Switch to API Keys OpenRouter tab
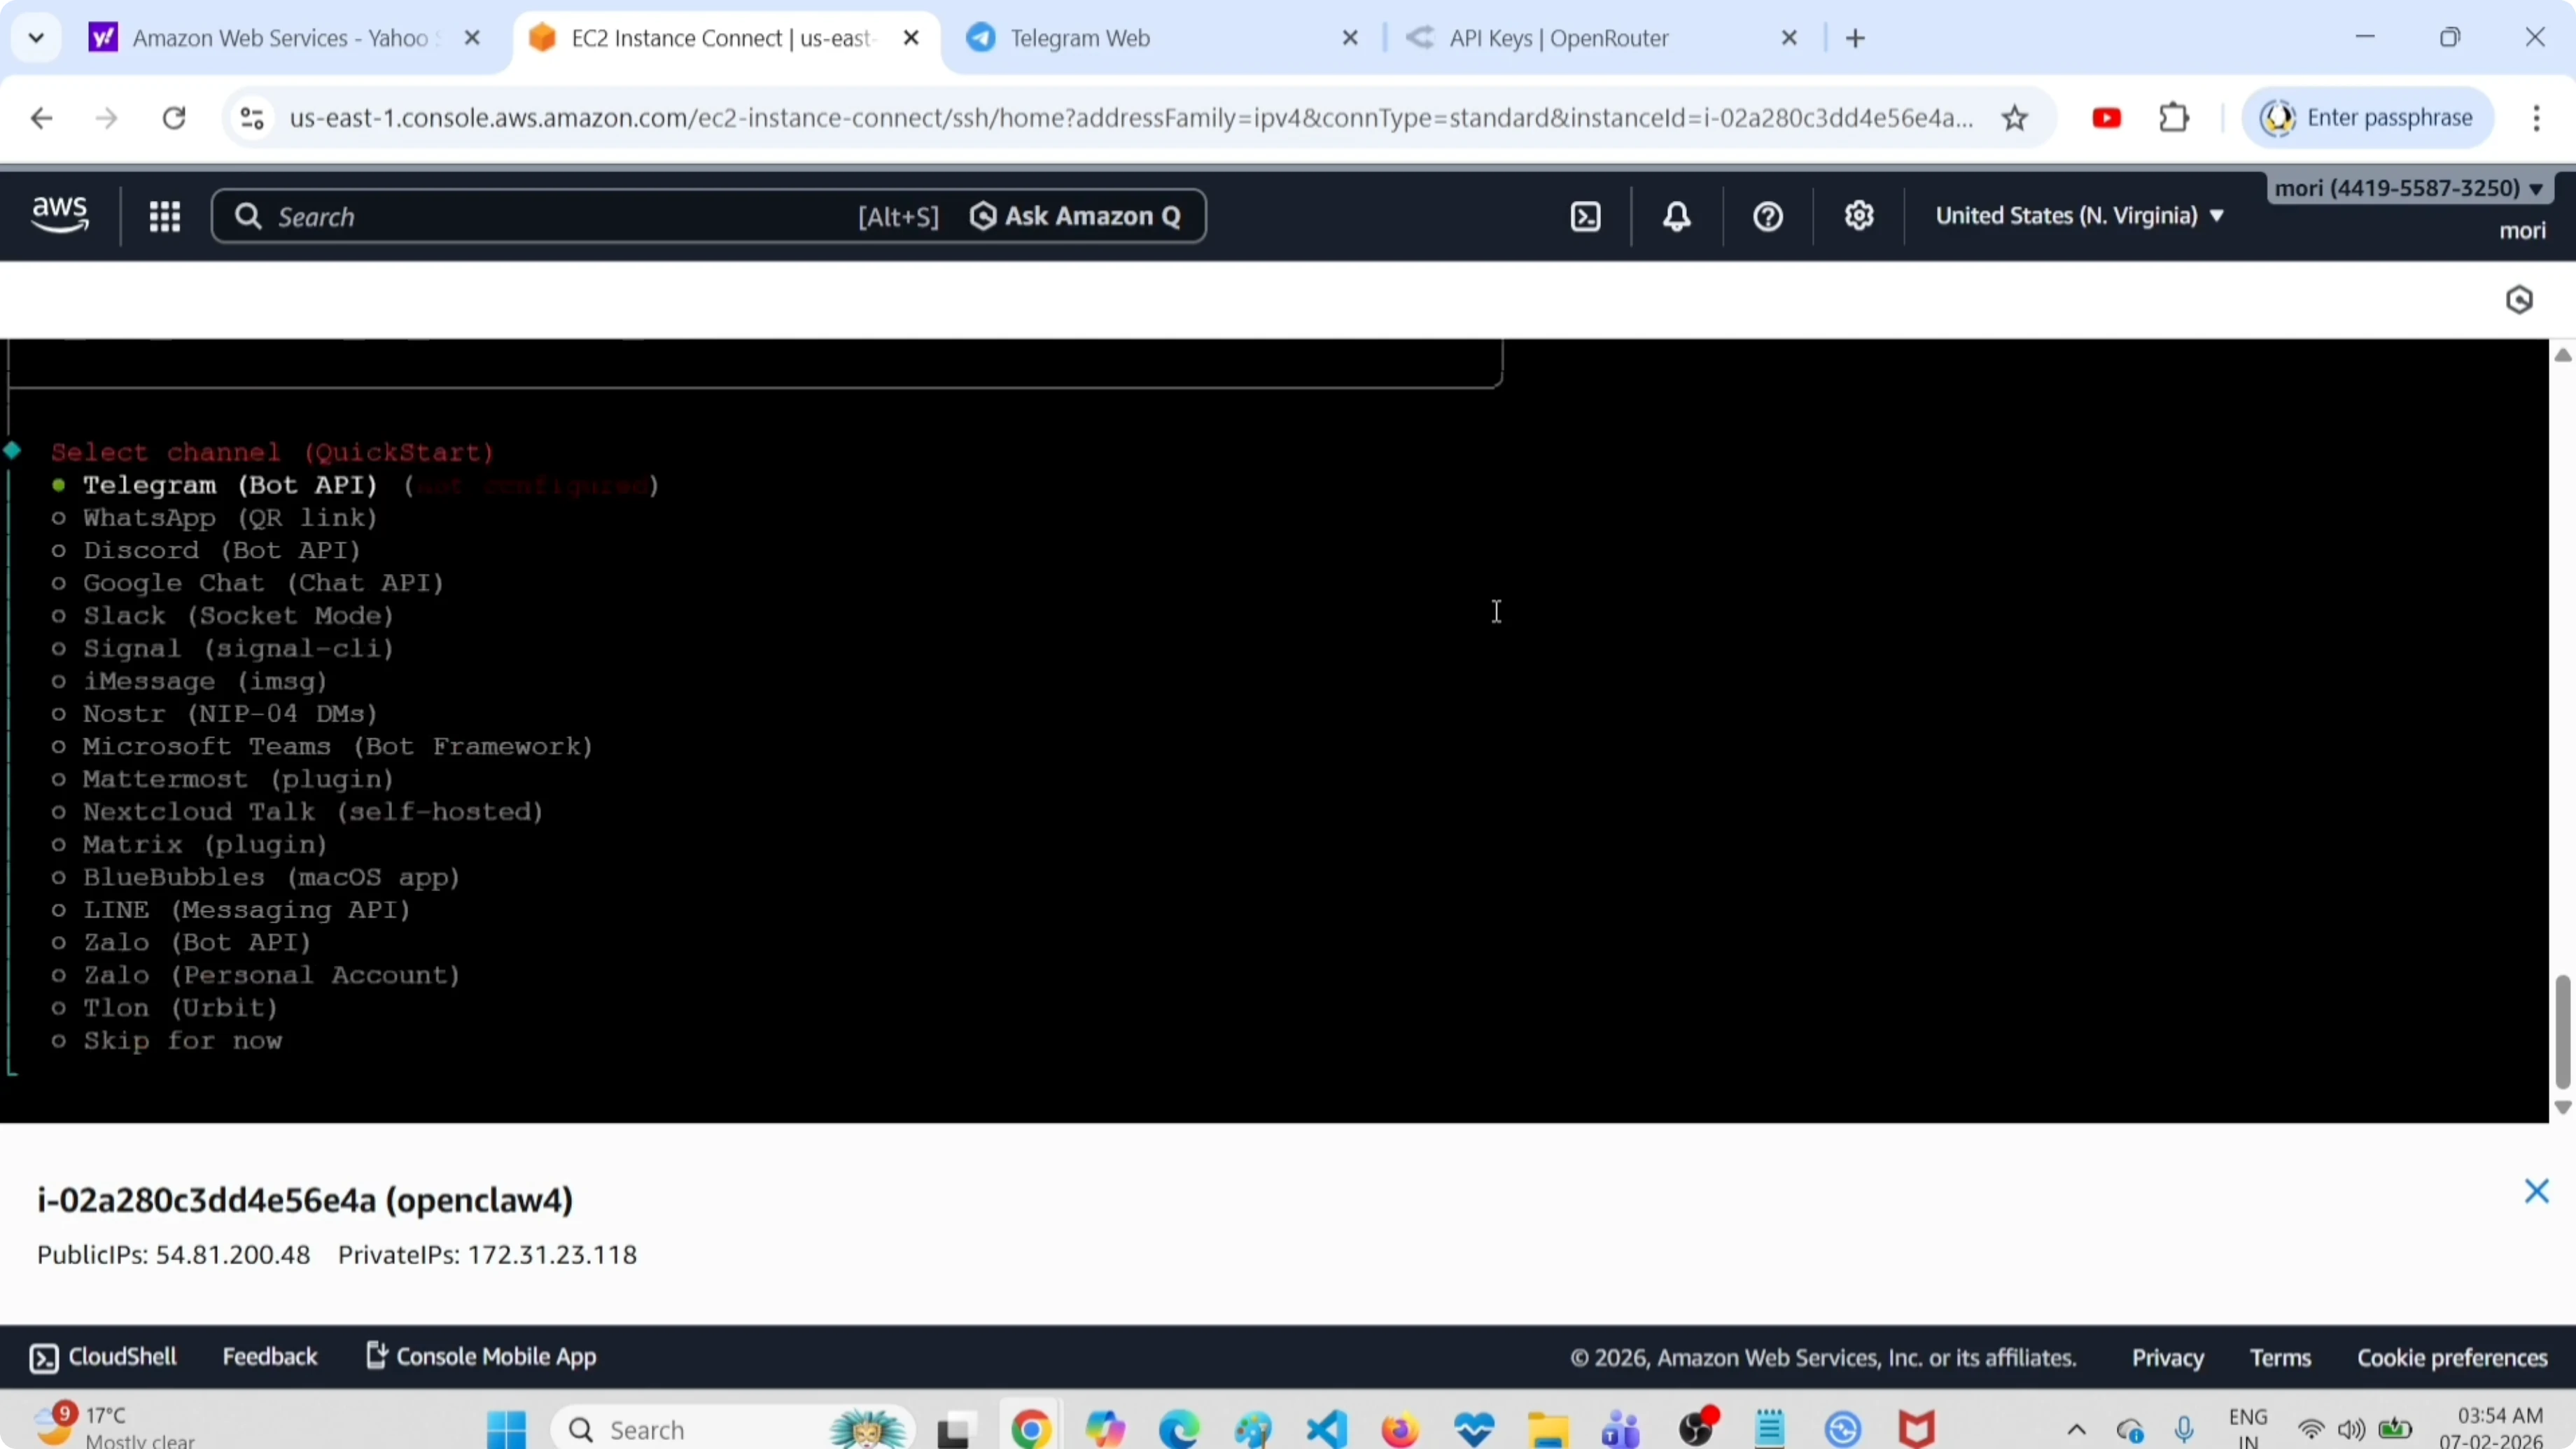The width and height of the screenshot is (2576, 1449). coord(1558,38)
